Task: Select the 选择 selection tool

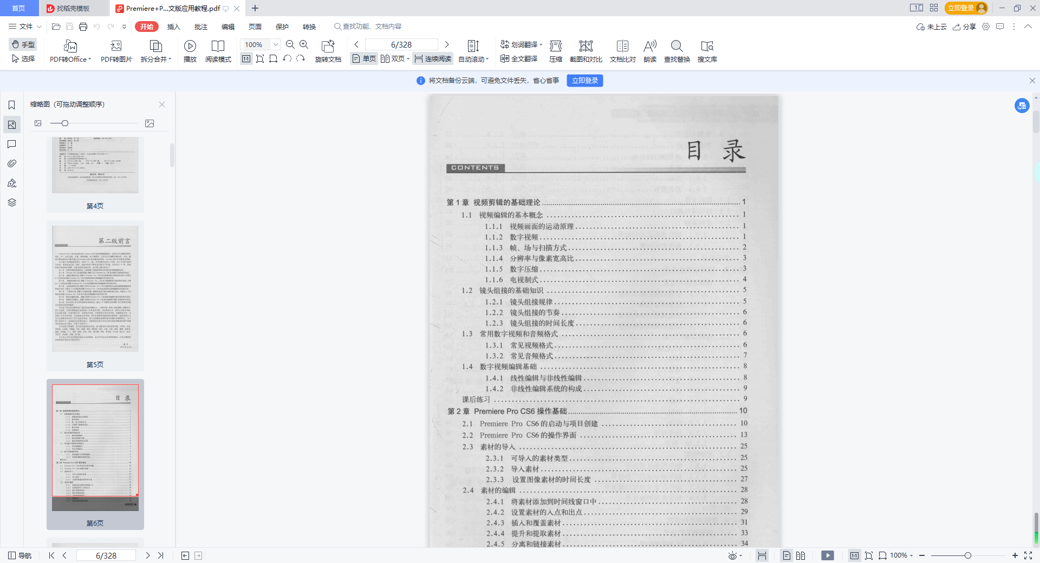Action: 23,58
